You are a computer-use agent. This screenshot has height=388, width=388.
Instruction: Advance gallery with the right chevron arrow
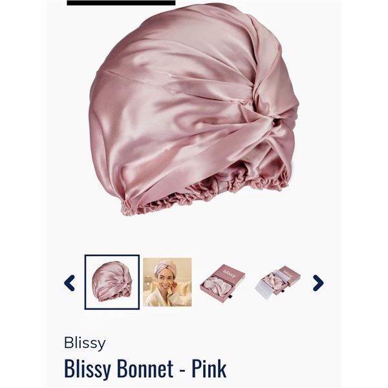(x=318, y=283)
